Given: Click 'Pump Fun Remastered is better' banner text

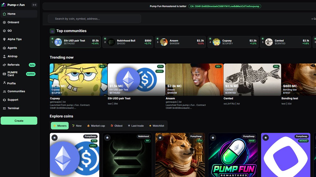Looking at the screenshot, I should pos(168,6).
